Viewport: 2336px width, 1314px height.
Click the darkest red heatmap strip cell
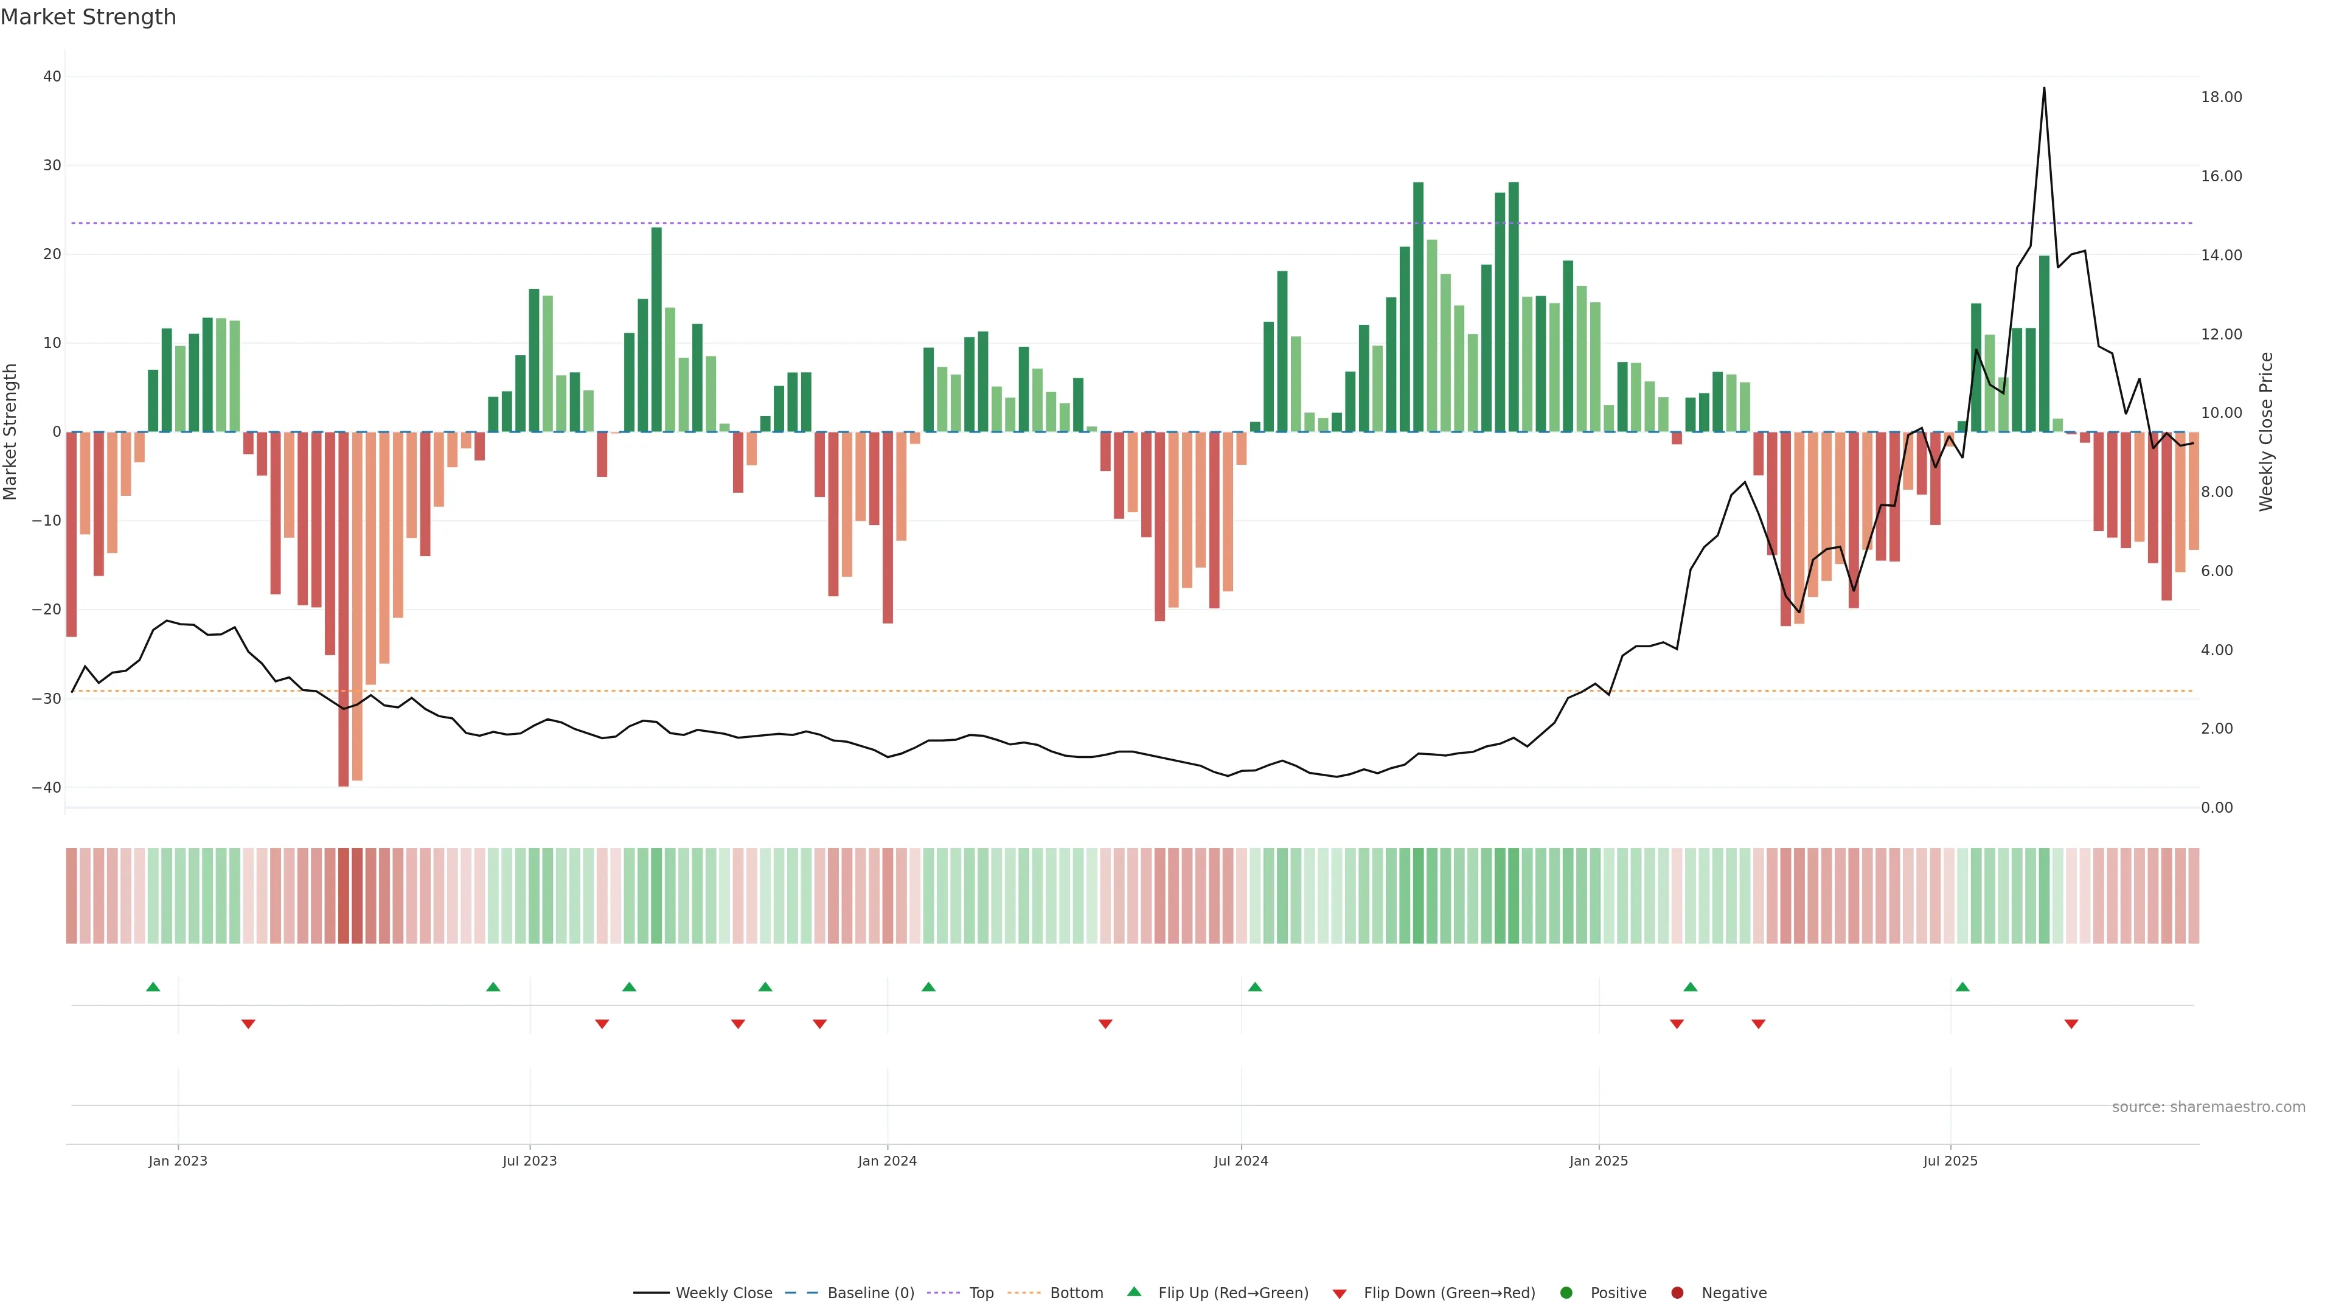click(344, 895)
